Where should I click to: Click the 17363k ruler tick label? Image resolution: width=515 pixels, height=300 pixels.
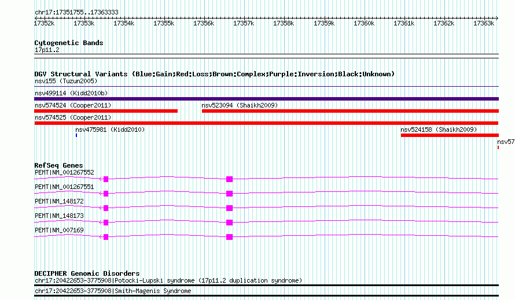pos(484,23)
